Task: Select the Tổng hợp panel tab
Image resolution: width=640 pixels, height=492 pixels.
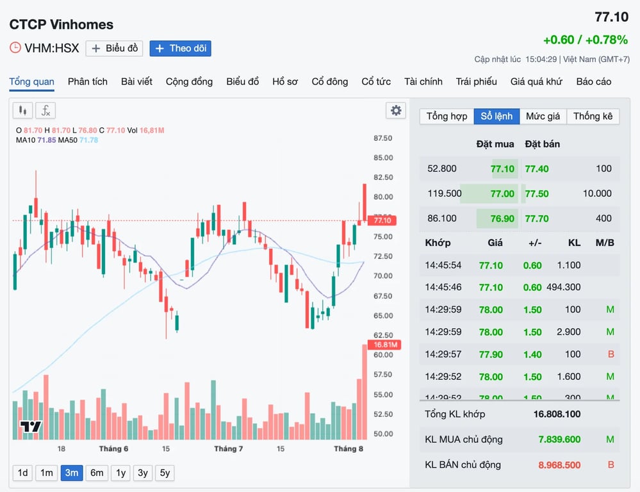Action: pyautogui.click(x=447, y=117)
